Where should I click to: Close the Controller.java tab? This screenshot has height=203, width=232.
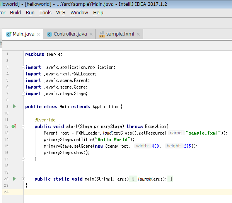coord(91,34)
